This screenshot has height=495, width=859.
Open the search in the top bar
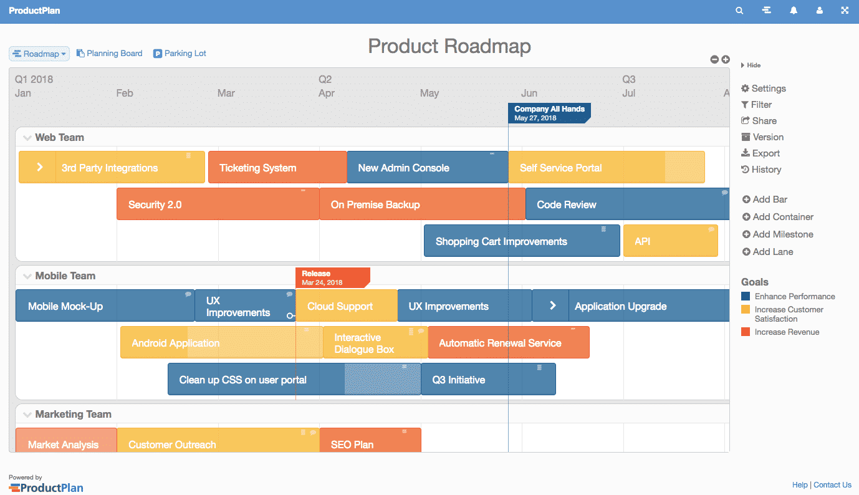tap(739, 10)
